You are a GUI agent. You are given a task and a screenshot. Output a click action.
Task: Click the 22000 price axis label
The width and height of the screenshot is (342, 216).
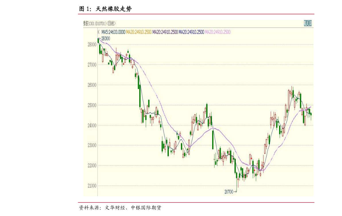pos(92,166)
